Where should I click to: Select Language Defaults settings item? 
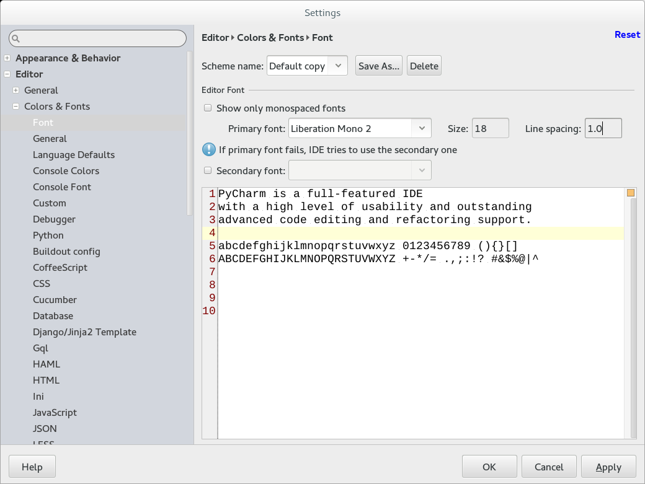tap(74, 155)
